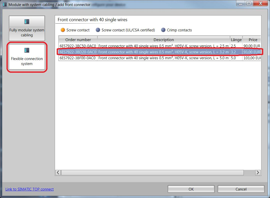
Task: Click the horizontal scrollbar left arrow
Action: coord(58,172)
